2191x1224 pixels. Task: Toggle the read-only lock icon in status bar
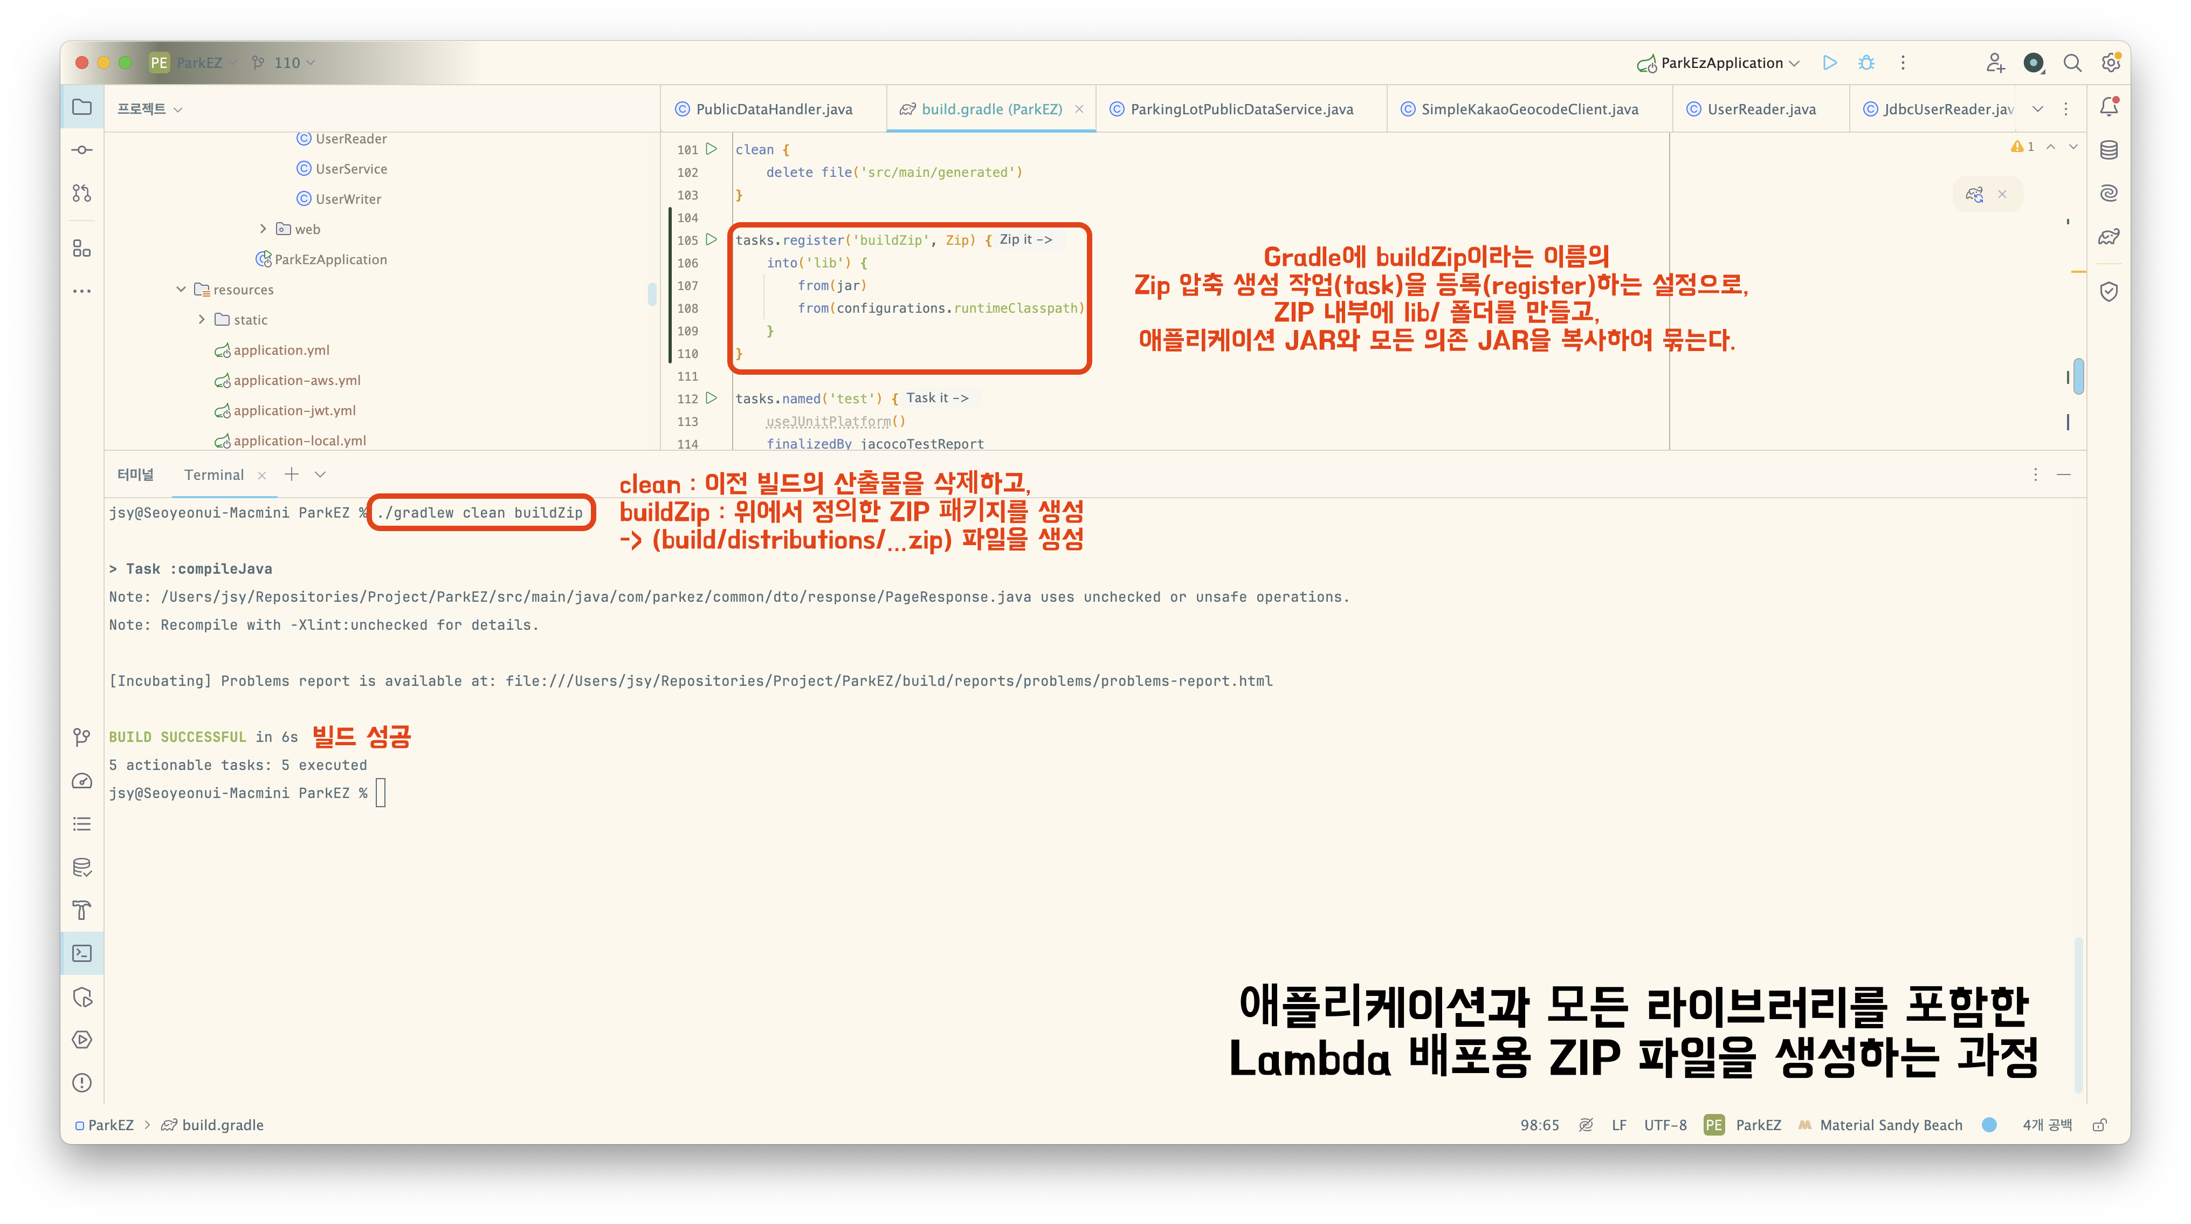coord(2099,1124)
